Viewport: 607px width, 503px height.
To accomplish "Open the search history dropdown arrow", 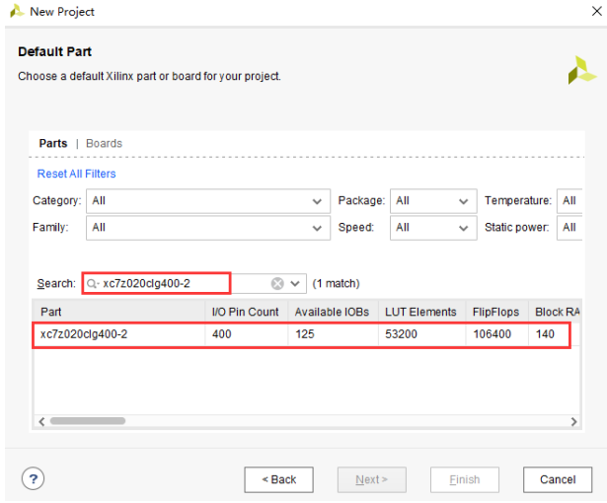I will click(295, 283).
